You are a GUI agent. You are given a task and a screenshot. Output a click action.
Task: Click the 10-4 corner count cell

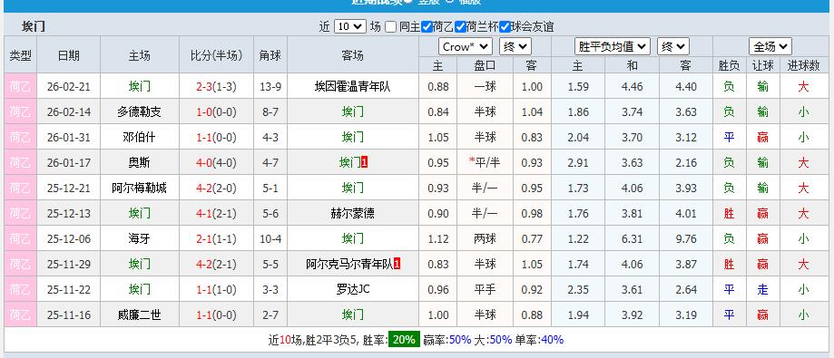tap(270, 239)
